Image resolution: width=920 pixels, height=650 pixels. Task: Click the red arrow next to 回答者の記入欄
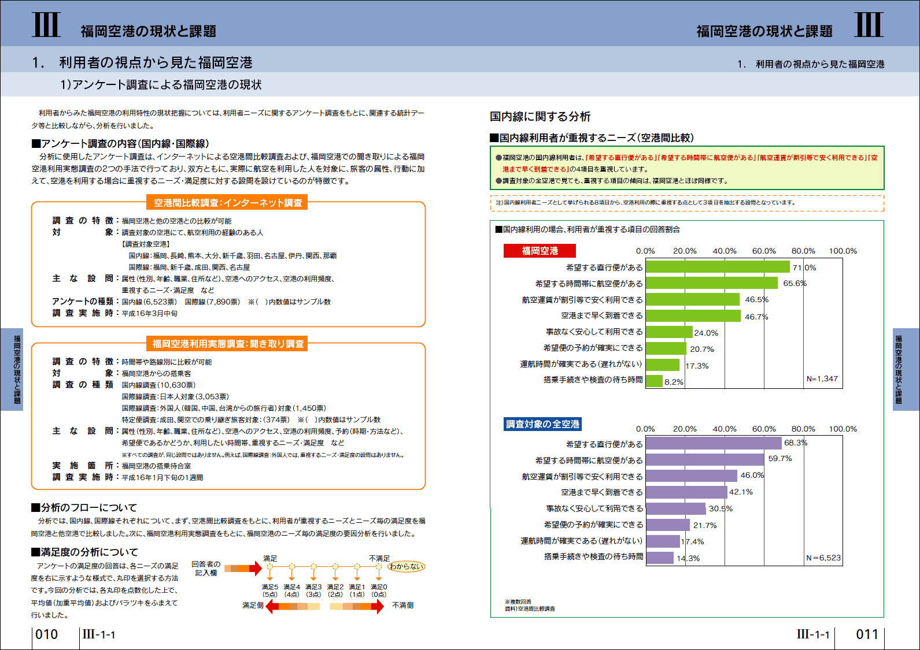tap(243, 569)
